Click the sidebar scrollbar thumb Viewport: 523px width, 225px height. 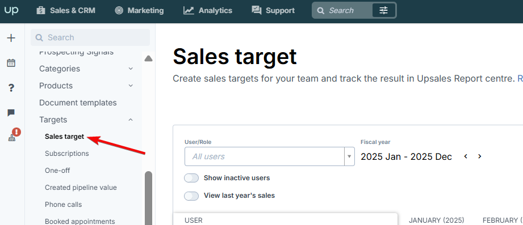point(148,198)
